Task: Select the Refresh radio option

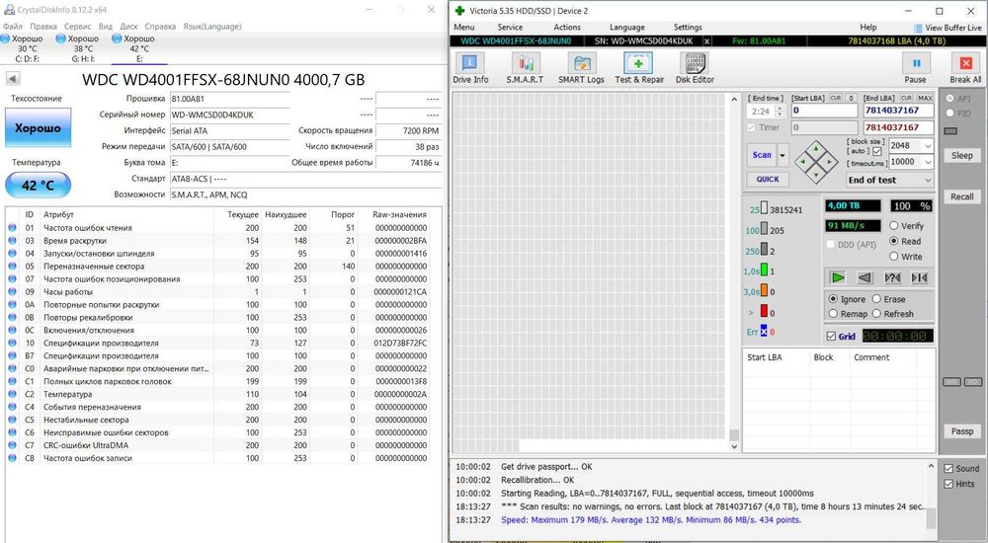Action: (x=875, y=314)
